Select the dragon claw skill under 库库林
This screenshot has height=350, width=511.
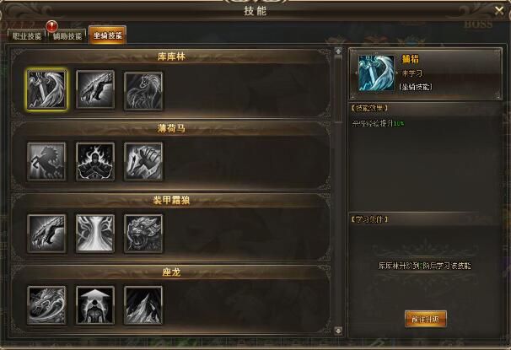tap(95, 89)
